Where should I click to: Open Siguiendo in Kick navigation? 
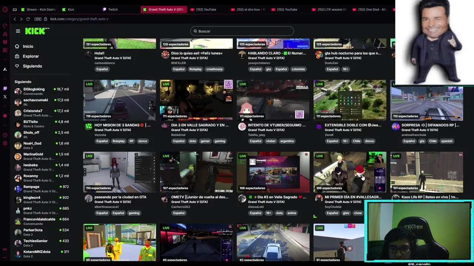[33, 66]
